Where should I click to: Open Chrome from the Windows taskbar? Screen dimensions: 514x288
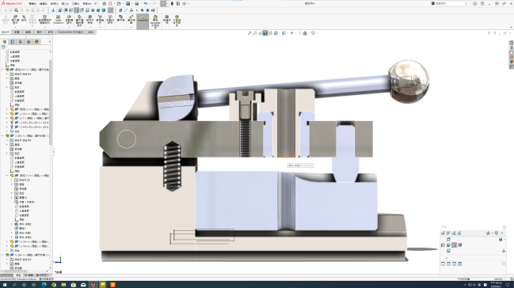(x=54, y=285)
